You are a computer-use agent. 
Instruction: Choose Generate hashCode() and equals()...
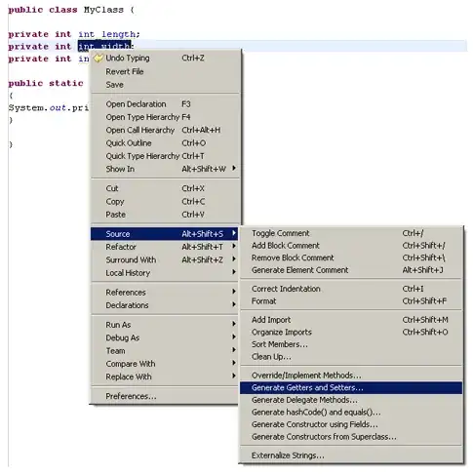351,413
